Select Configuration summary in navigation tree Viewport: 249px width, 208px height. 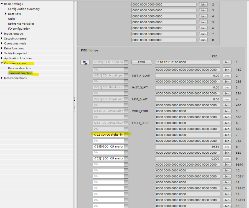click(x=24, y=9)
